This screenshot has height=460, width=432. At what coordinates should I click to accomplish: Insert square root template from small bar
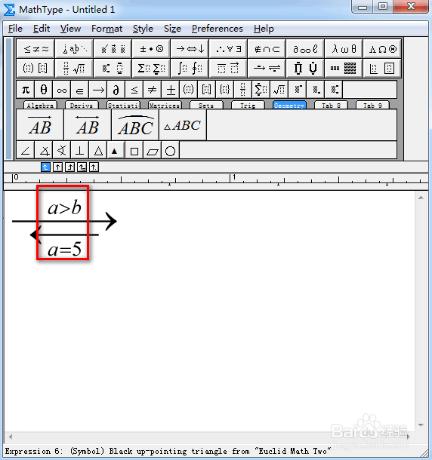tap(279, 90)
